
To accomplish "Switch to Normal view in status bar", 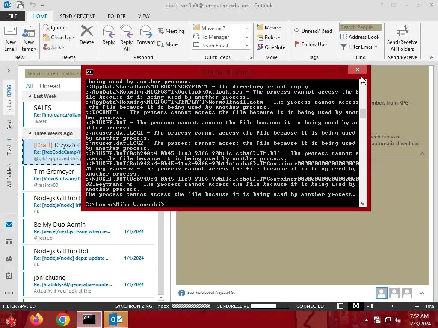I will point(340,306).
